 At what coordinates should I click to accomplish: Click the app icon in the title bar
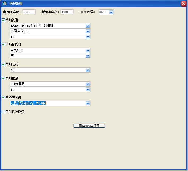point(5,4)
